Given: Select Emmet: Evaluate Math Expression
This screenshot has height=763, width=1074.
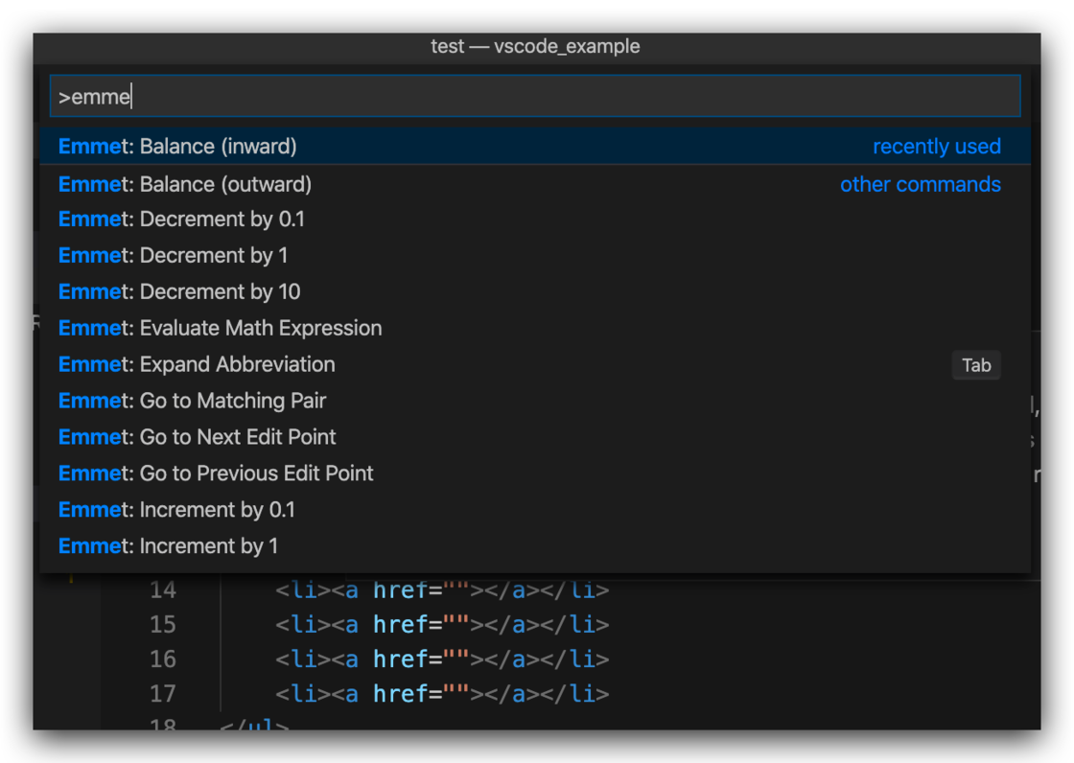Looking at the screenshot, I should [220, 329].
